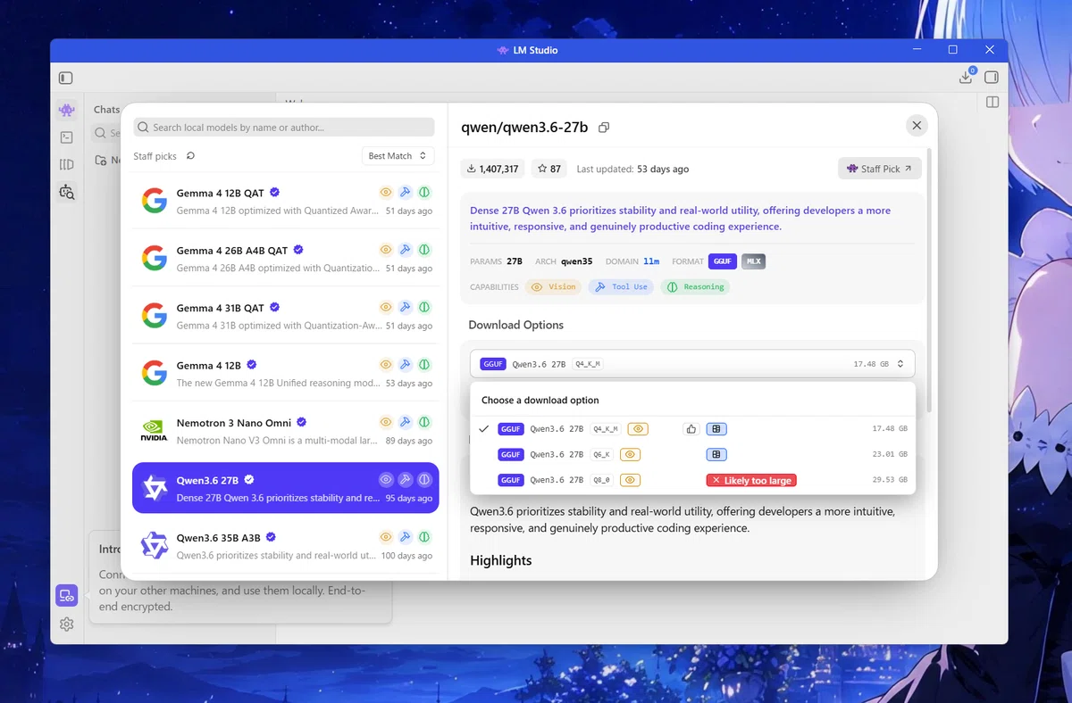Viewport: 1072px width, 703px height.
Task: Open My Models icon in left rail
Action: click(66, 164)
